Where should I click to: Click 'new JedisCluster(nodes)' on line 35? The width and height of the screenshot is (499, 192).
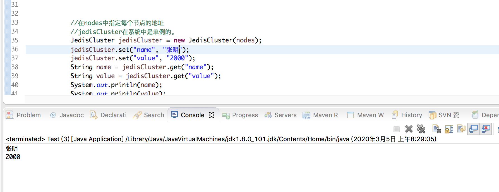tap(215, 40)
